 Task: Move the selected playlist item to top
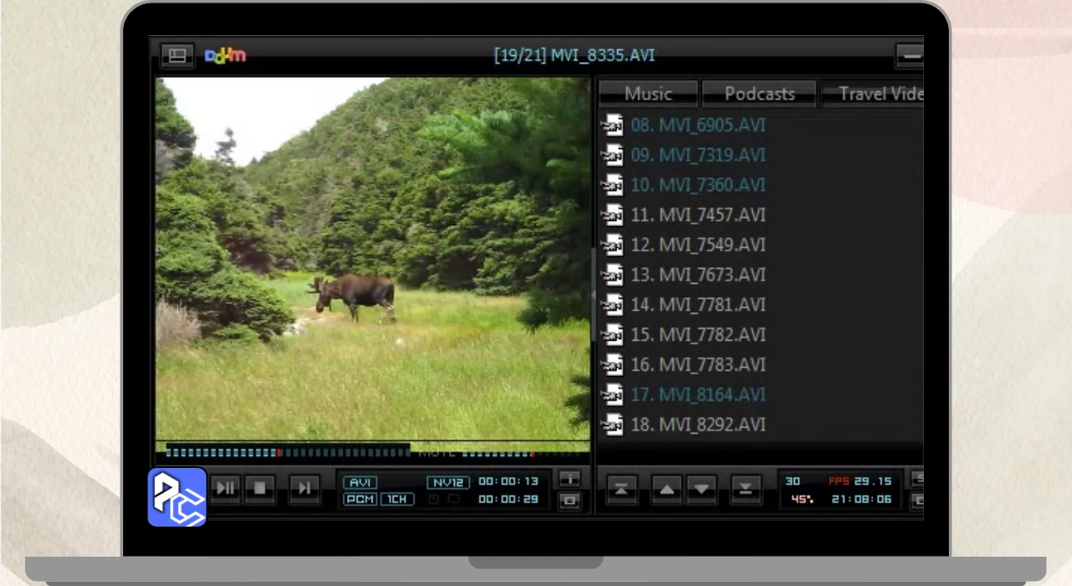coord(621,489)
